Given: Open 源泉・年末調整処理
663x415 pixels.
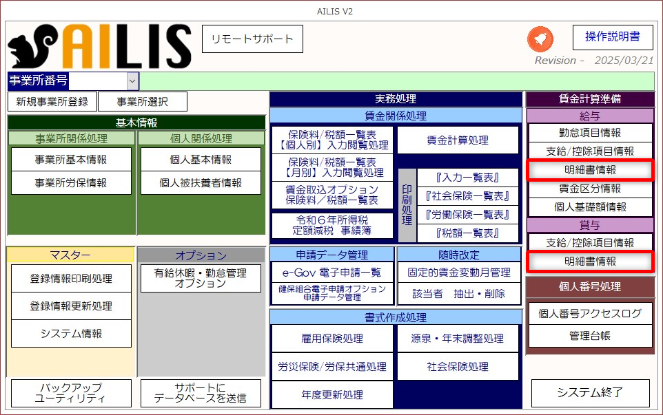Looking at the screenshot, I should [x=458, y=339].
